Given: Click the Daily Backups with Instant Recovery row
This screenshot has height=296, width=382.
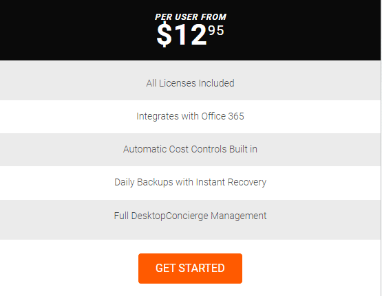Looking at the screenshot, I should coord(190,183).
